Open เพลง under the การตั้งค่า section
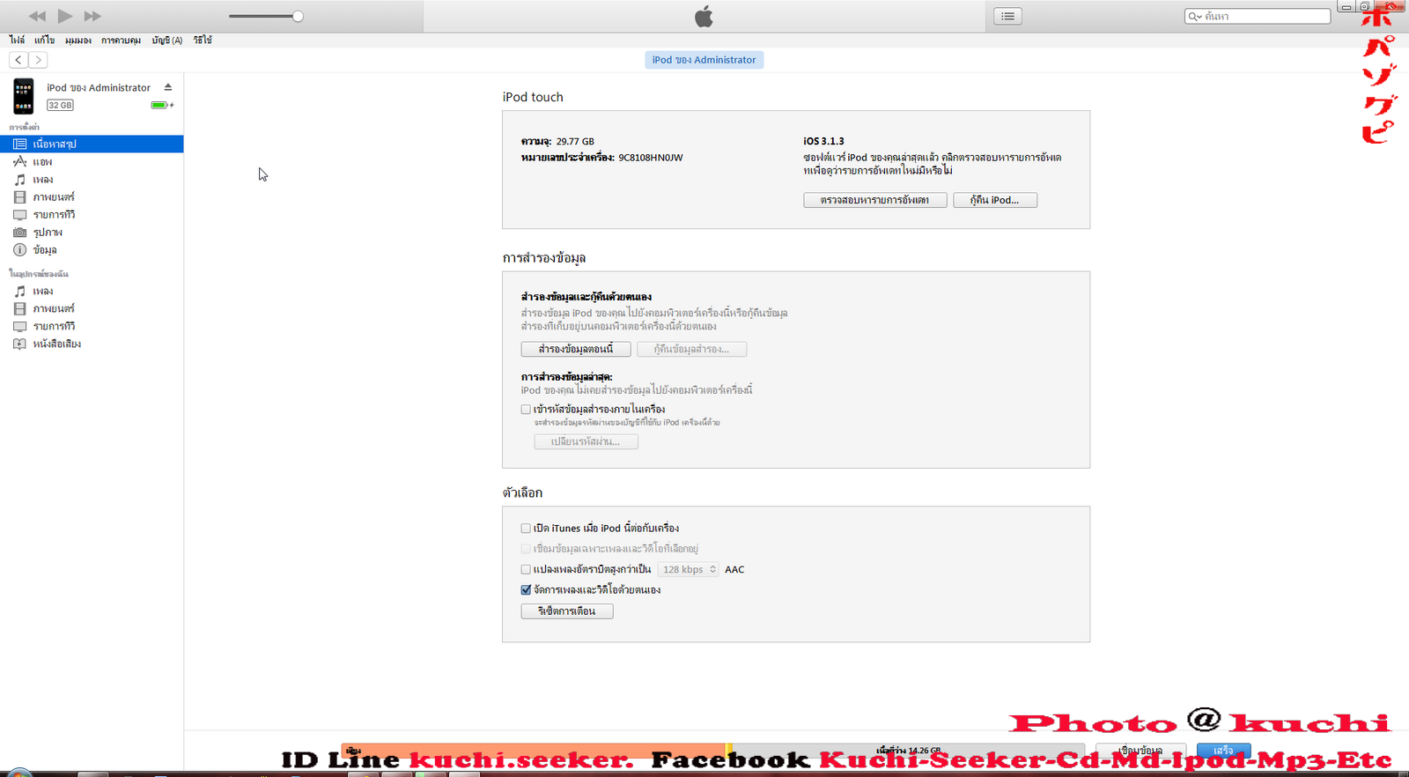This screenshot has height=777, width=1409. pos(92,180)
